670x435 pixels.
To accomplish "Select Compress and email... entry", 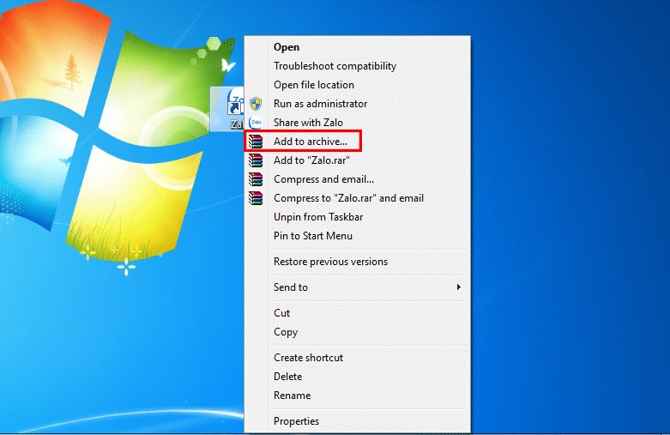I will pos(358,179).
